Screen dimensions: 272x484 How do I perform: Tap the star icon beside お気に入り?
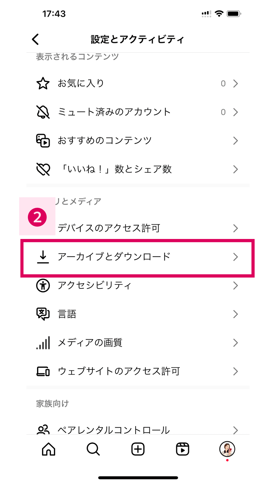click(x=43, y=83)
